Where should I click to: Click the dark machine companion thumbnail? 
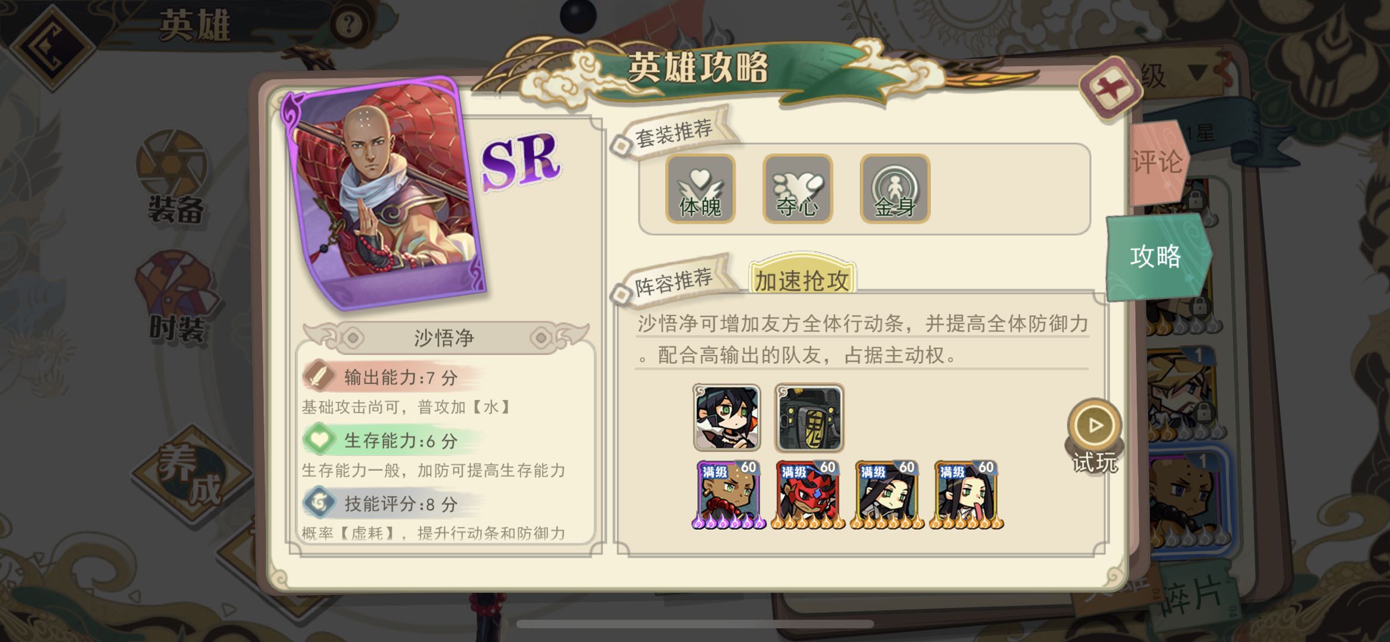(809, 418)
